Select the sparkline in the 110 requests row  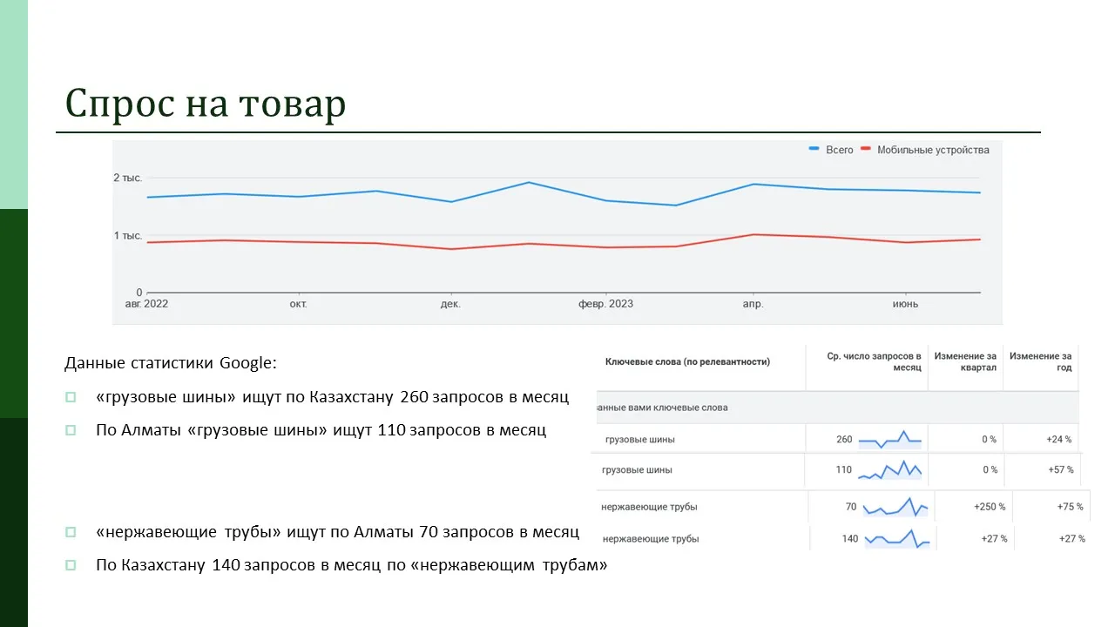pyautogui.click(x=890, y=469)
